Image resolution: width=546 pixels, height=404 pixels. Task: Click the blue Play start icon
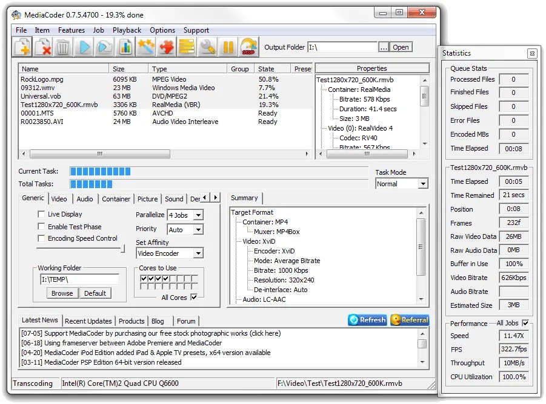(84, 47)
